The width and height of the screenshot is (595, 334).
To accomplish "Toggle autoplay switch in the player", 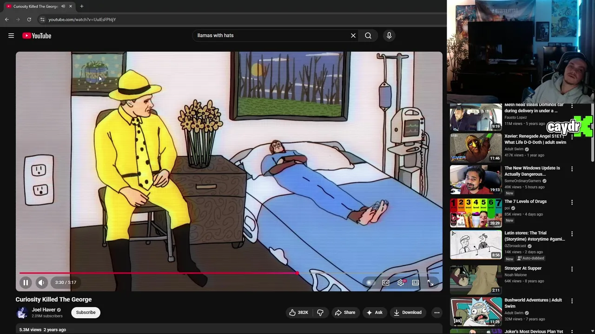I will pyautogui.click(x=370, y=283).
